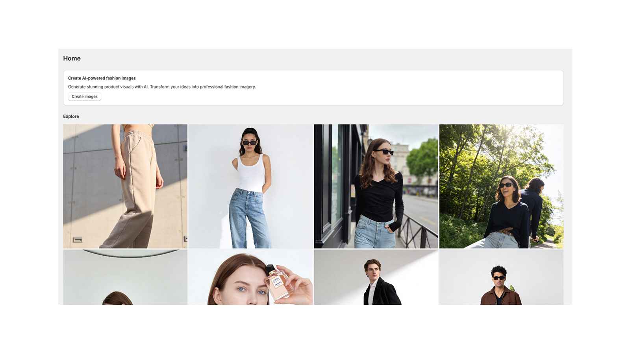Click the Explore section label
This screenshot has height=354, width=630.
click(x=71, y=116)
